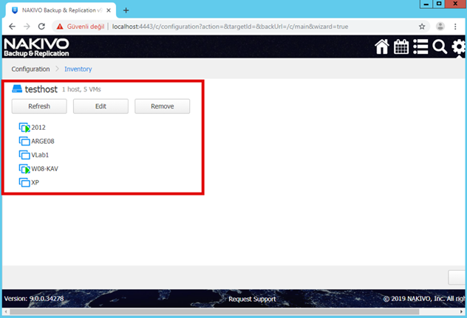Click the horizontal scrollbar thumb
This screenshot has height=318, width=467.
click(x=214, y=312)
